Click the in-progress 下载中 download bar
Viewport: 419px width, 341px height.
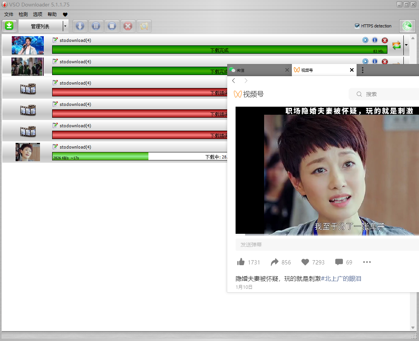(x=140, y=156)
